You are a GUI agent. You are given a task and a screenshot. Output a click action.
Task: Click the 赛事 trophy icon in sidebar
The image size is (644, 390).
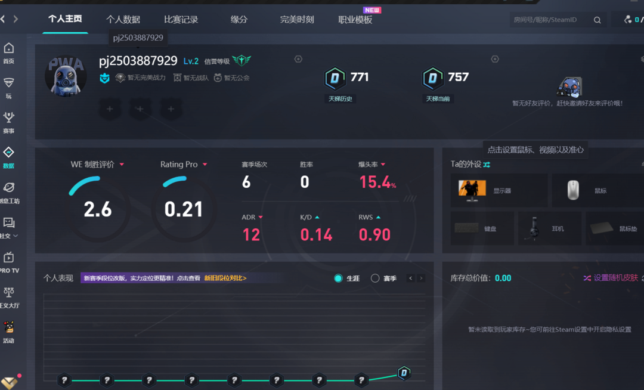click(8, 117)
